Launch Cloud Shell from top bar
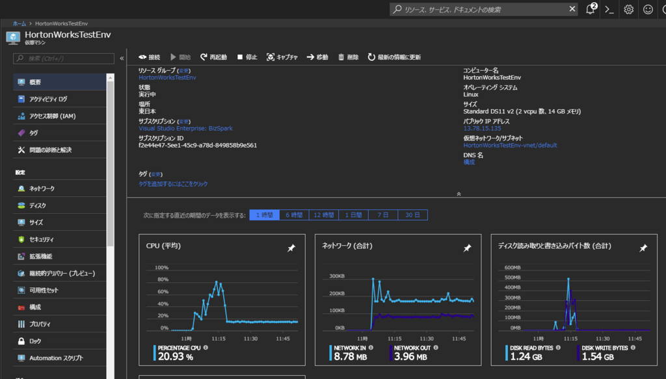The width and height of the screenshot is (666, 379). 609,9
